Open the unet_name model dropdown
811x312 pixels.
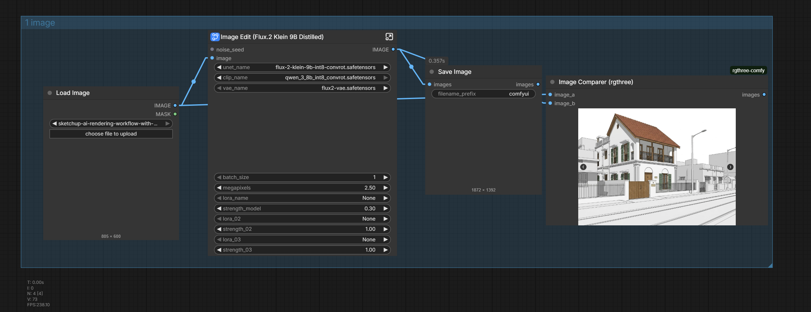click(302, 67)
